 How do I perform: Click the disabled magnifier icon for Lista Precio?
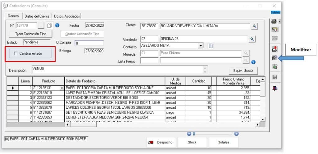click(x=246, y=60)
